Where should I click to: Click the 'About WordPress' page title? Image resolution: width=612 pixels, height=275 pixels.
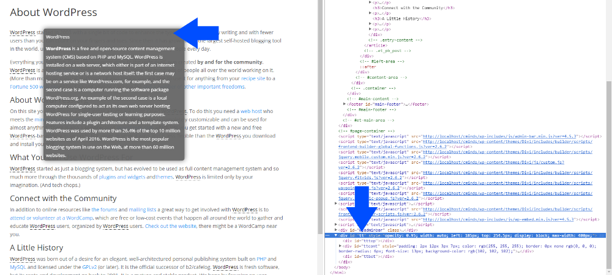(53, 12)
